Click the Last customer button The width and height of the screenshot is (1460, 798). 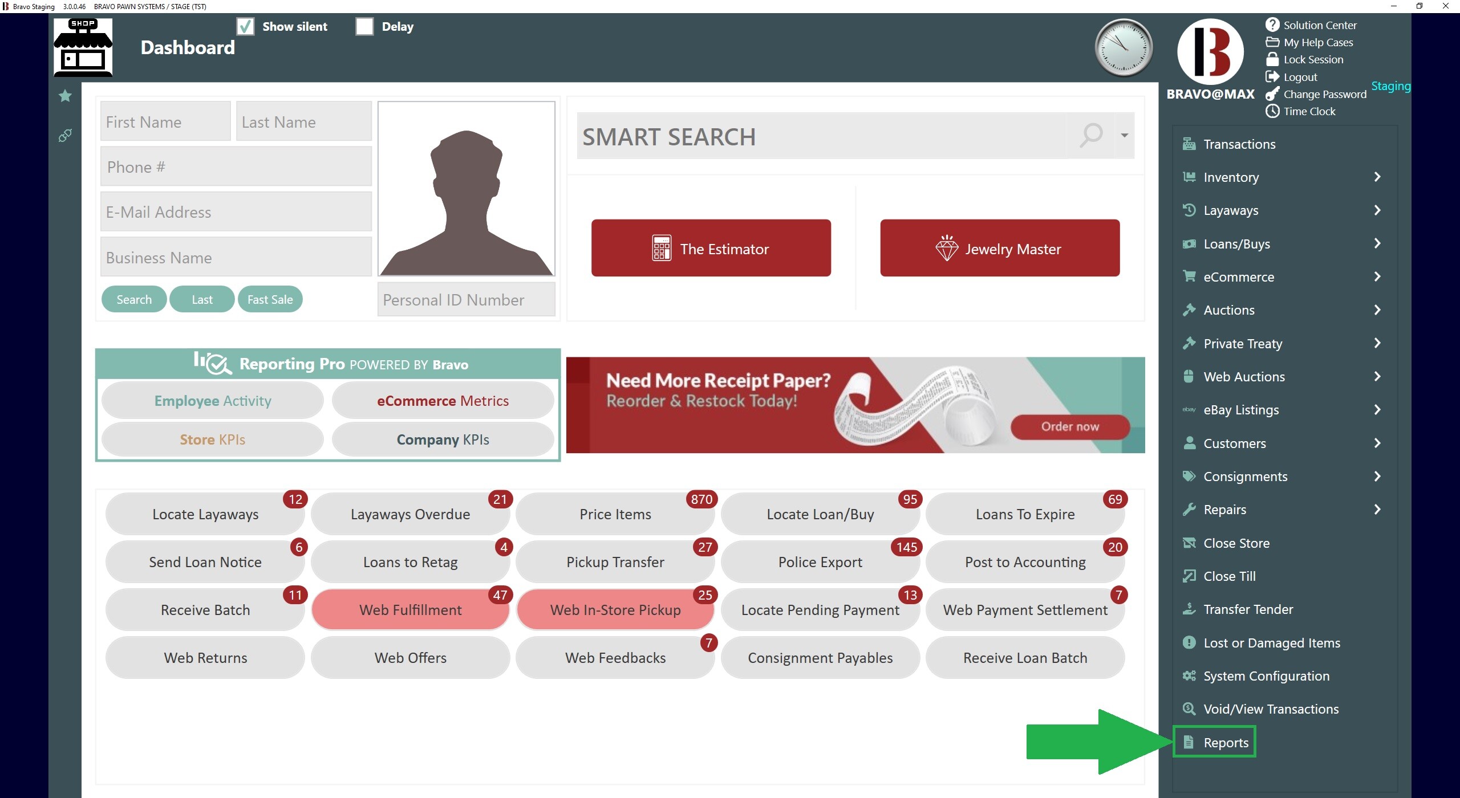[202, 299]
